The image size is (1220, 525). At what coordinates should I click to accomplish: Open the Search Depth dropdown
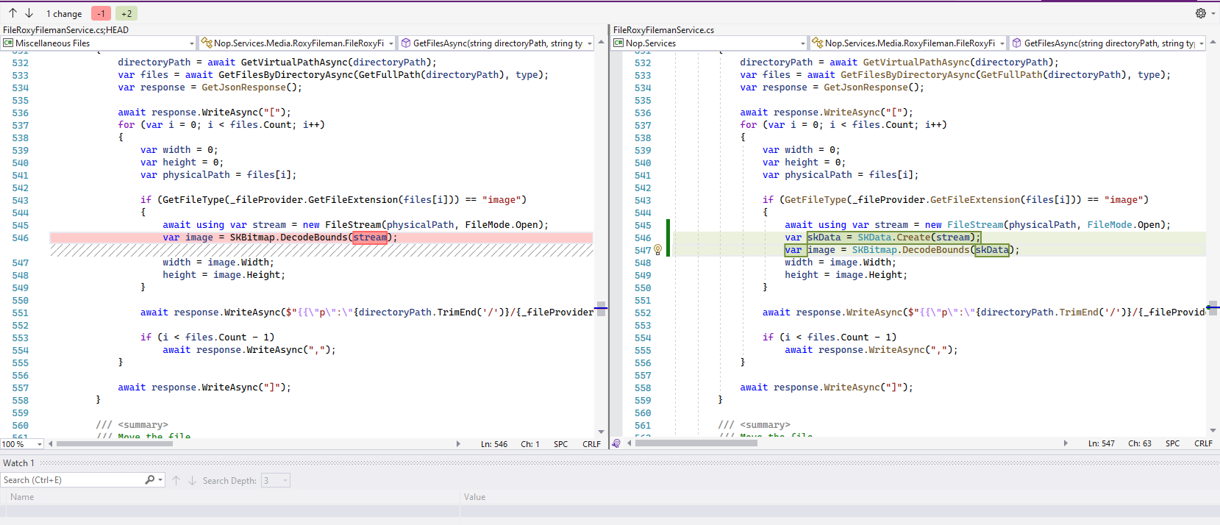[276, 480]
